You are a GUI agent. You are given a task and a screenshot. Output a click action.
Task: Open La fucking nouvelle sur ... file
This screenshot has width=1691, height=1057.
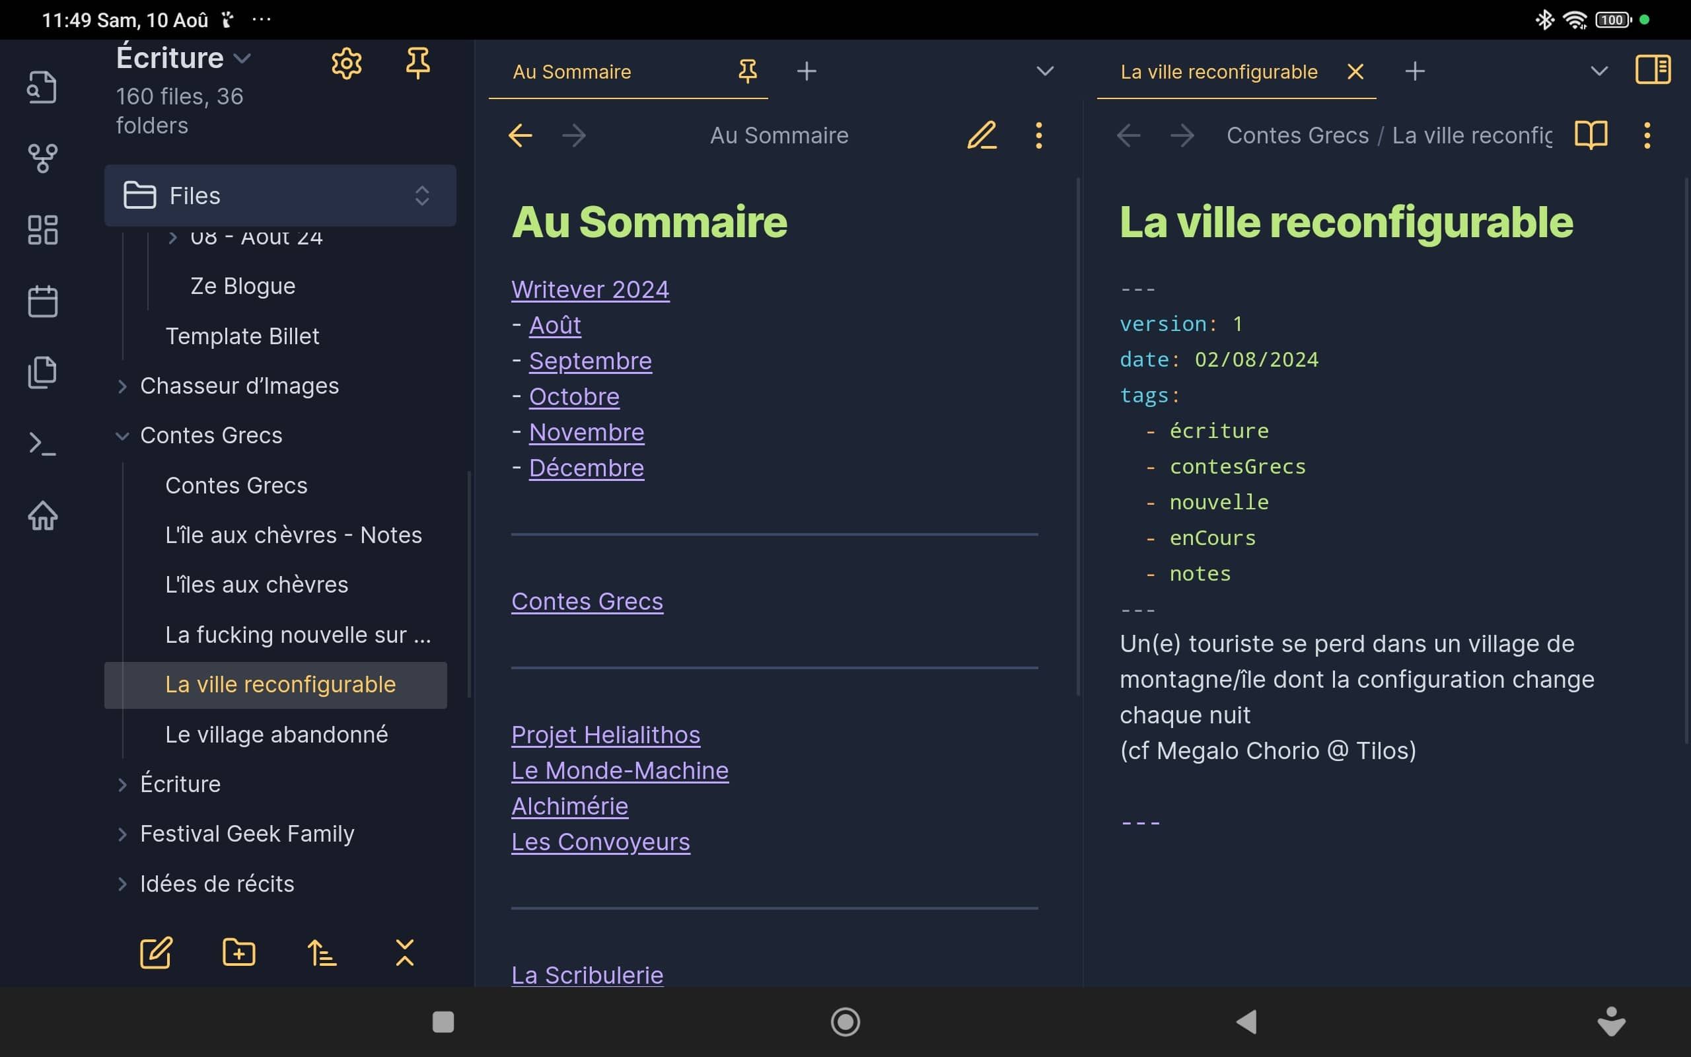tap(299, 636)
